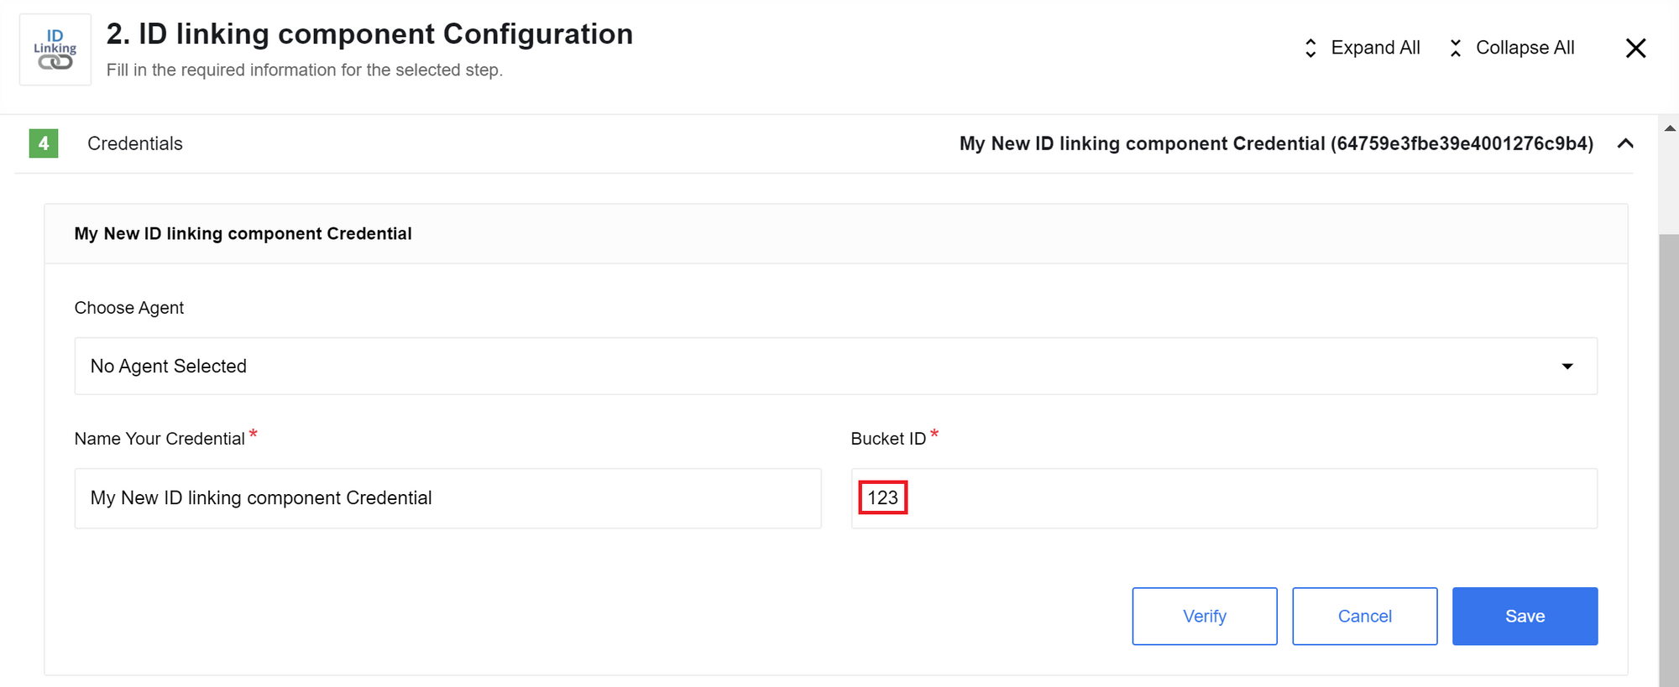Click the Expand All label
Screen dimensions: 1679x687
1375,48
